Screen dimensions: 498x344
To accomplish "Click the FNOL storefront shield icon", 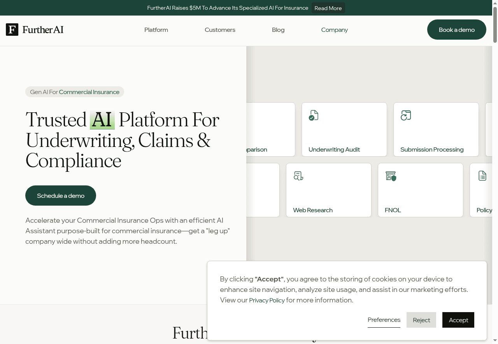I will (x=391, y=176).
